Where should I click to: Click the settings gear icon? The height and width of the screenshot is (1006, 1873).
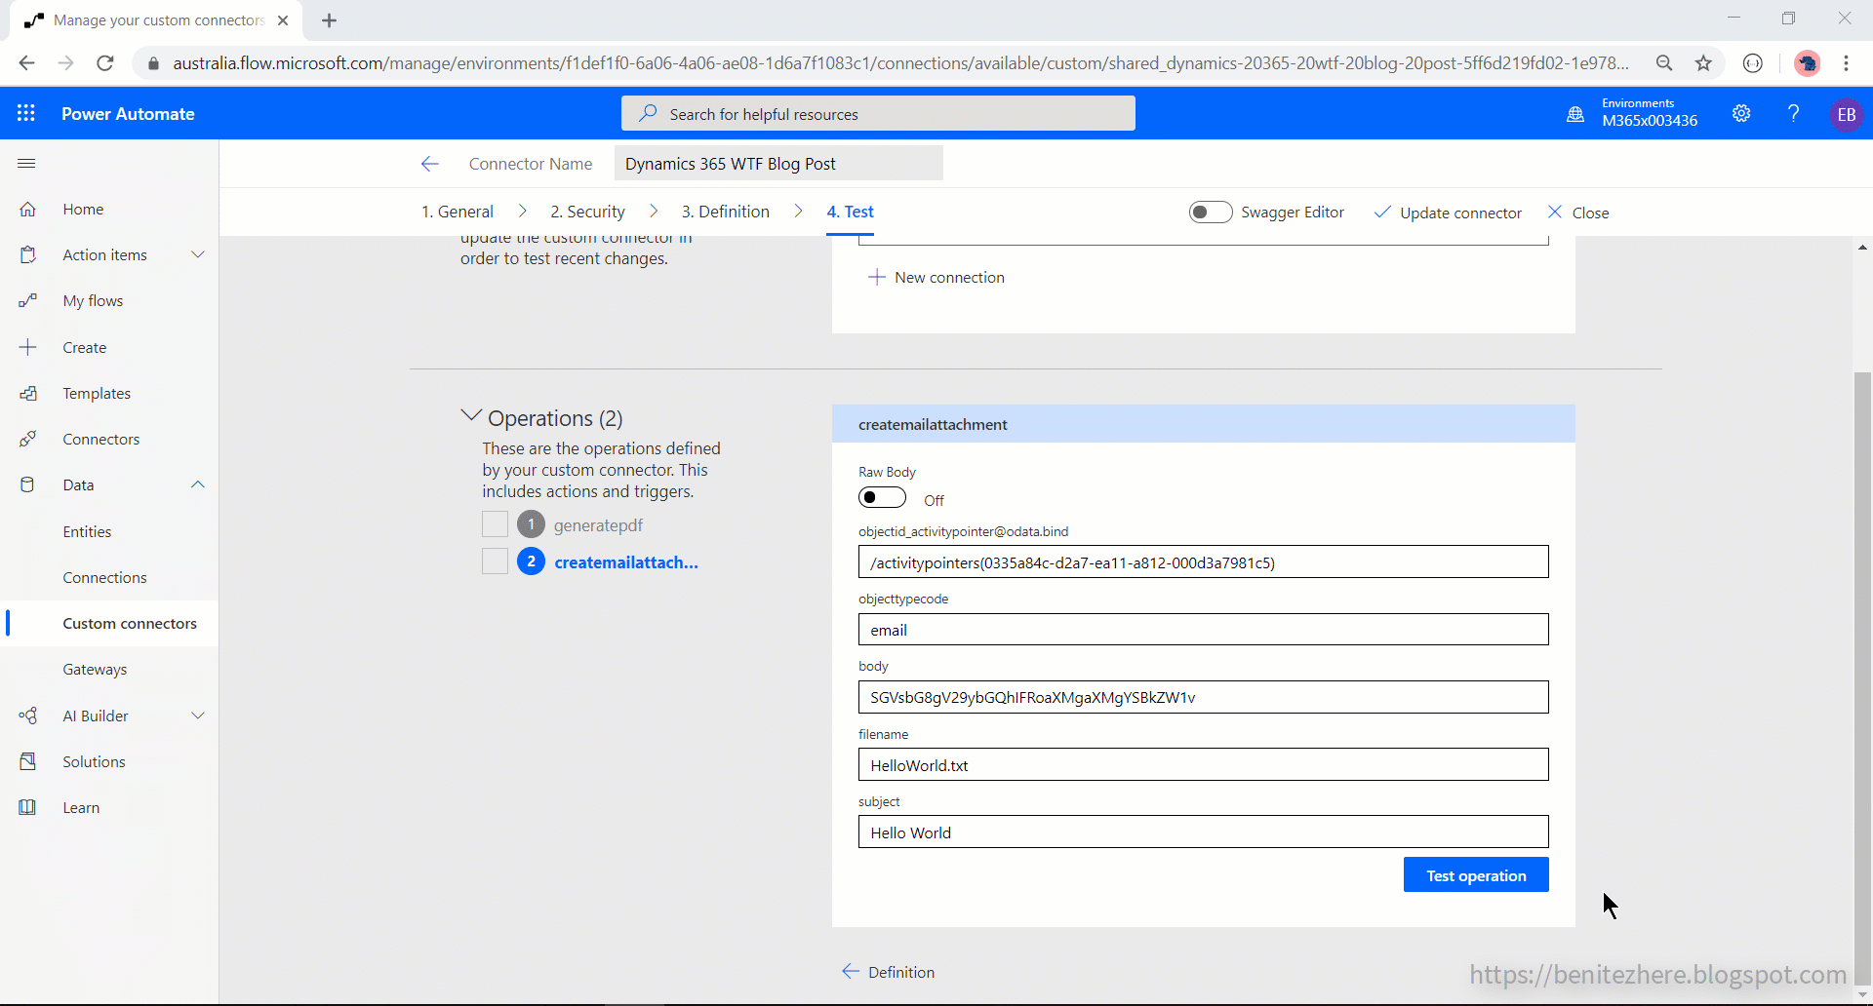click(1742, 114)
